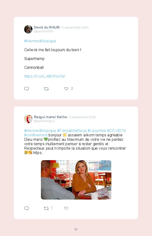
Task: Click the David du RHUM display name
Action: pos(46,27)
